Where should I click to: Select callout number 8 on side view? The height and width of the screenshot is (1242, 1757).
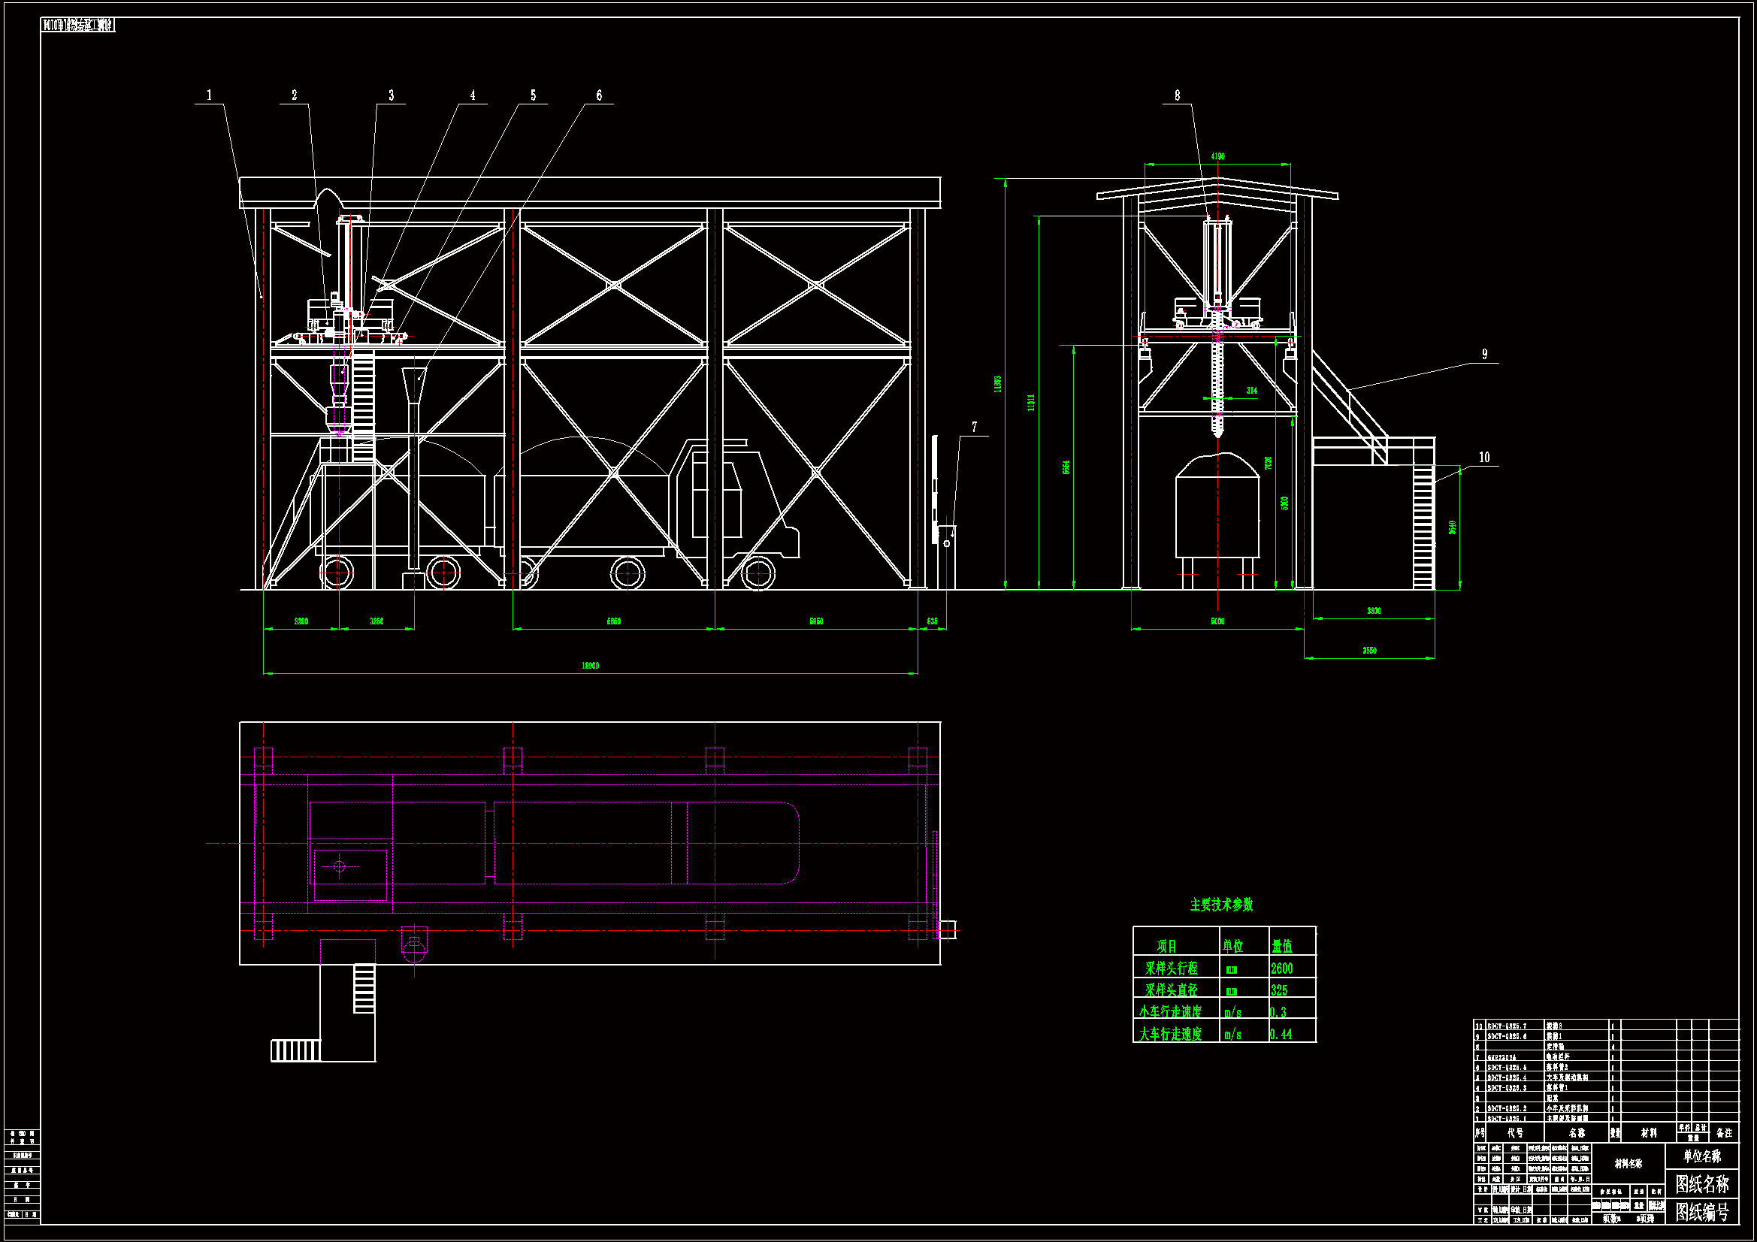(x=1177, y=95)
